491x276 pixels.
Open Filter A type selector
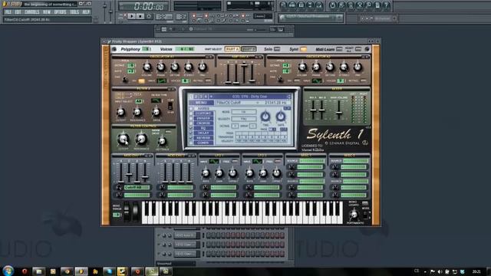coord(156,100)
